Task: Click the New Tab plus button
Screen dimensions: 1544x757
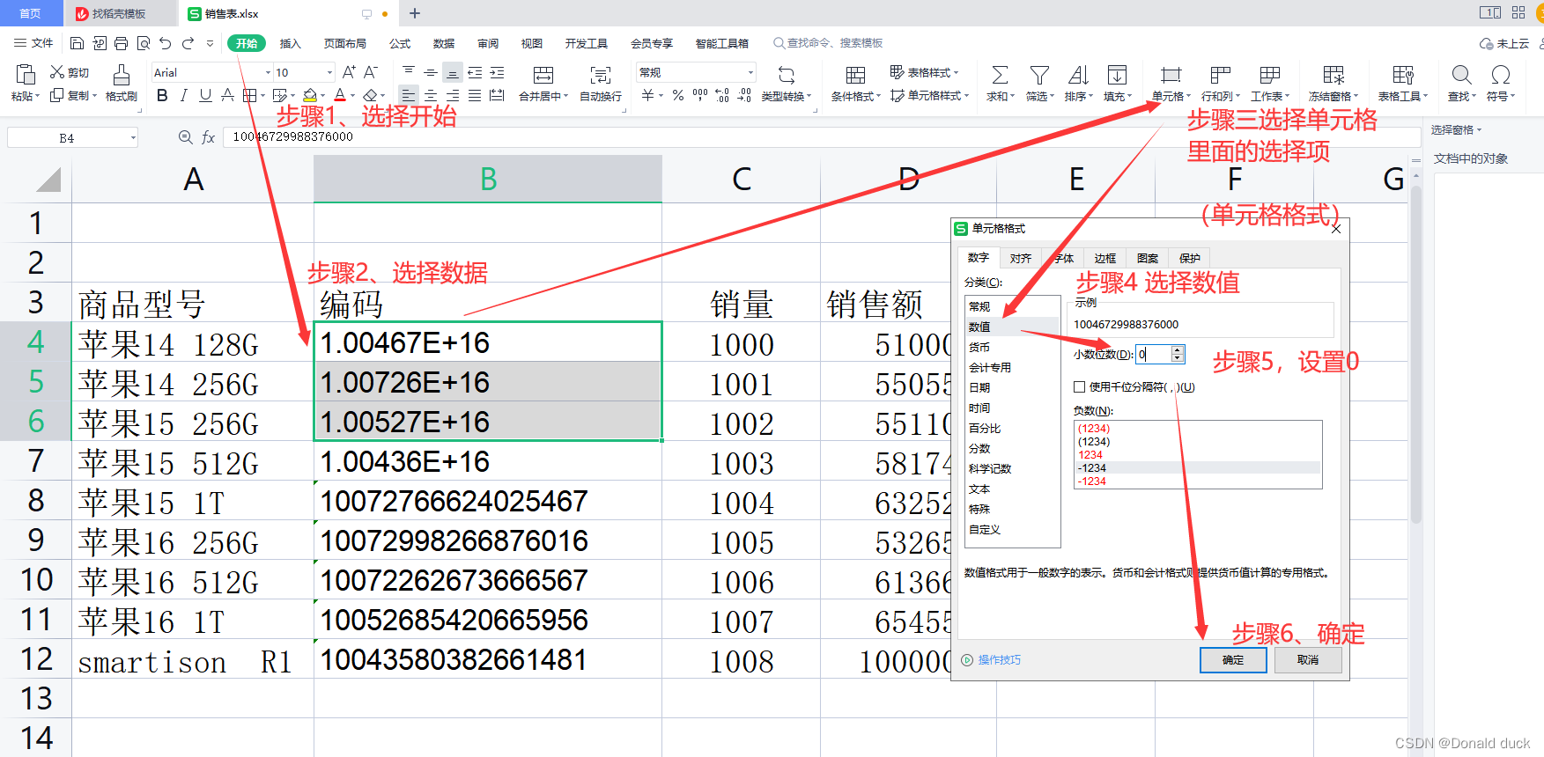Action: point(415,13)
